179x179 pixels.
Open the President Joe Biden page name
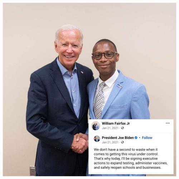point(118,138)
